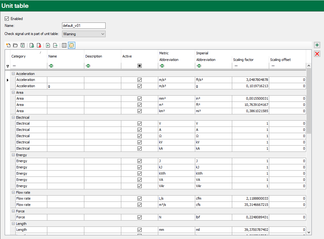Toggle Active checkbox for km² Area row
324x239 pixels.
[139, 111]
